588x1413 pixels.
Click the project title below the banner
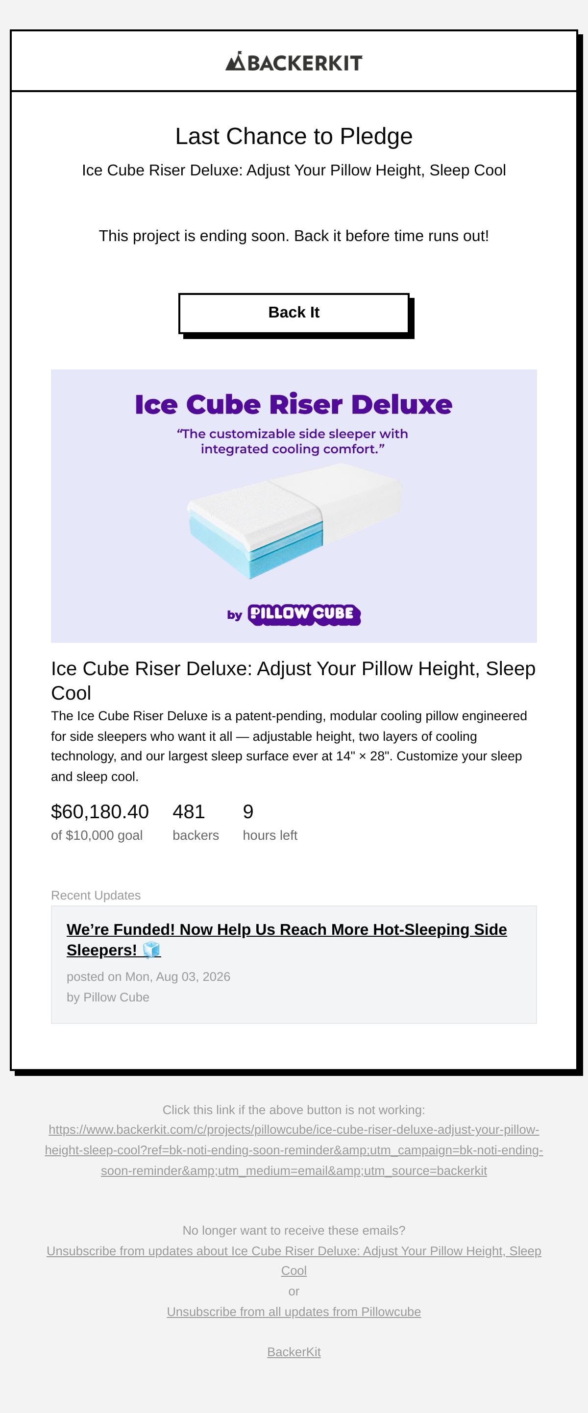pos(294,680)
